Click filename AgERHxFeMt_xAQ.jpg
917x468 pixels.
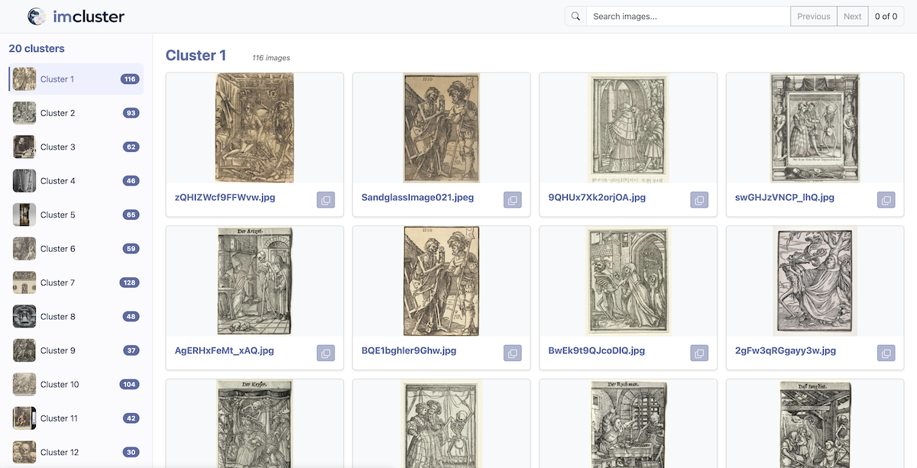[x=225, y=350]
